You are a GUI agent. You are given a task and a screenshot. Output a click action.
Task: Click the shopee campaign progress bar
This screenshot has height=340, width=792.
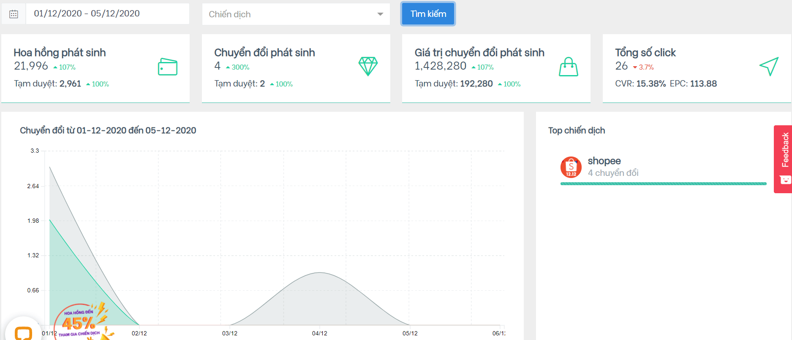point(663,184)
